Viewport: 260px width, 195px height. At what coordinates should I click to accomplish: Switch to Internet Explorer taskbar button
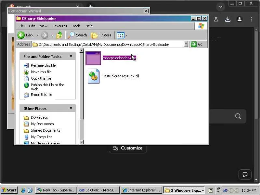click(141, 190)
